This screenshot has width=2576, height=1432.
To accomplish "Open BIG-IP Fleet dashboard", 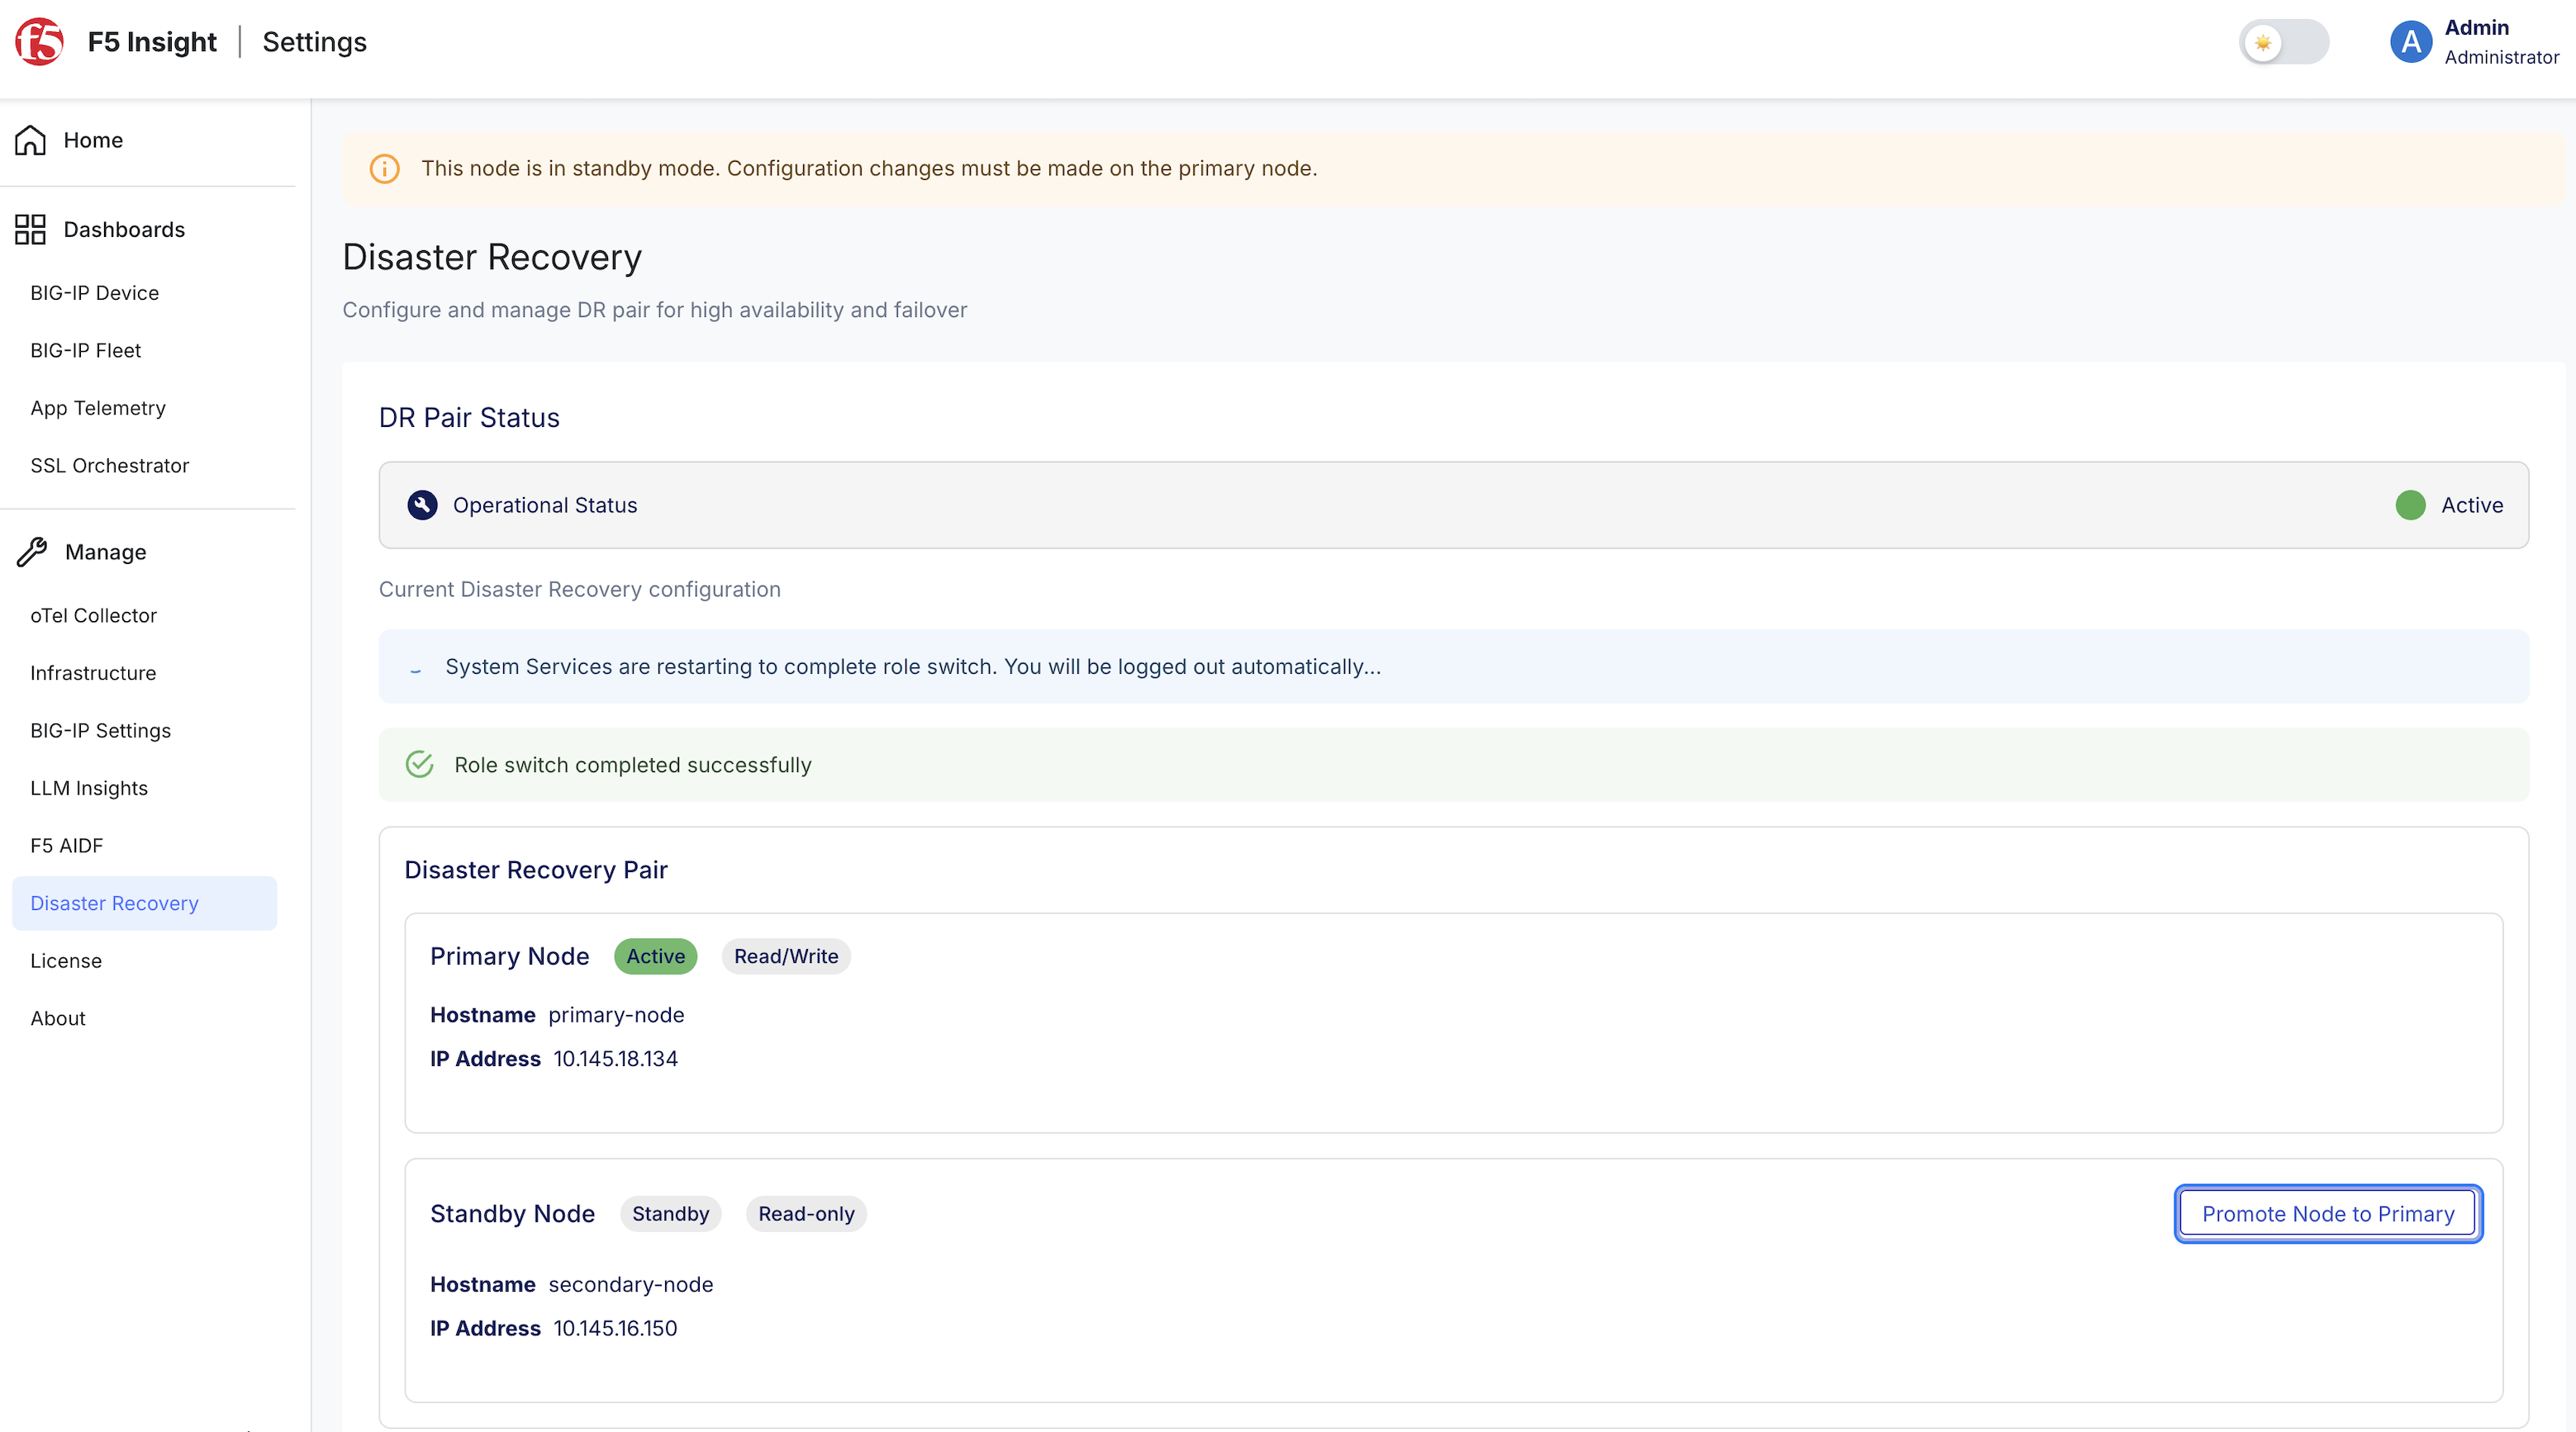I will (x=86, y=351).
